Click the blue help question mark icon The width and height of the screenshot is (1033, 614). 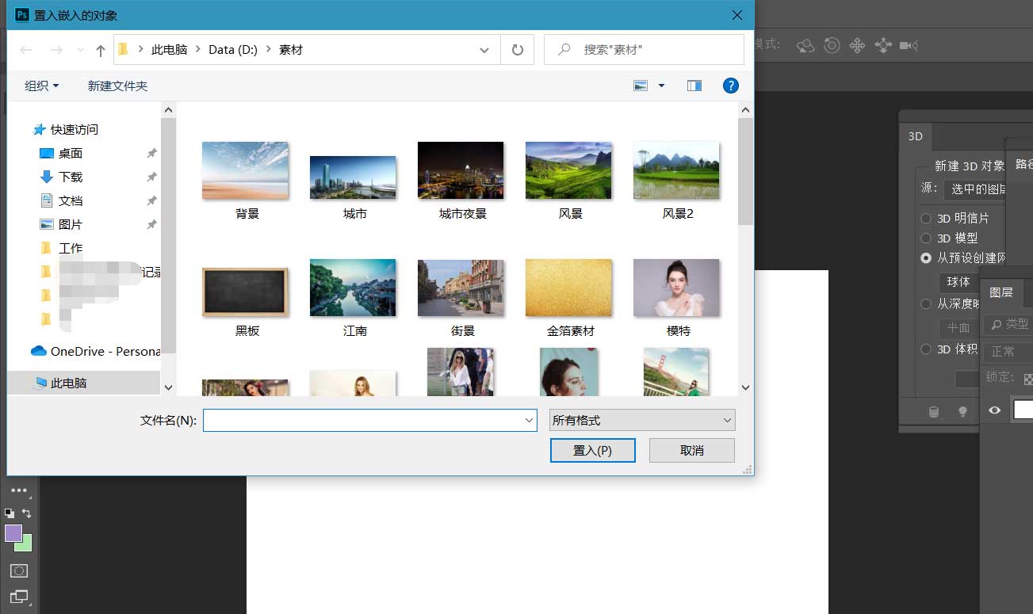pyautogui.click(x=731, y=86)
